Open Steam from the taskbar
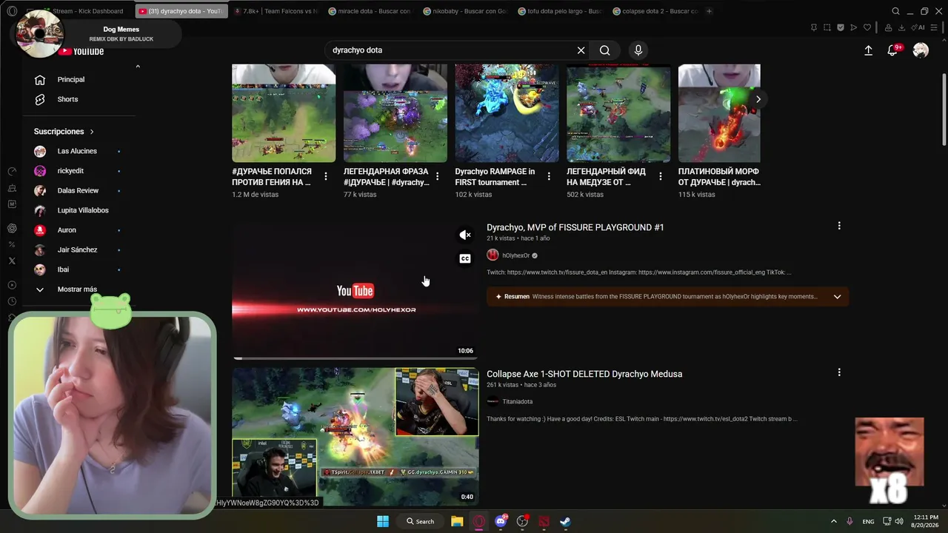This screenshot has height=533, width=948. click(x=565, y=521)
